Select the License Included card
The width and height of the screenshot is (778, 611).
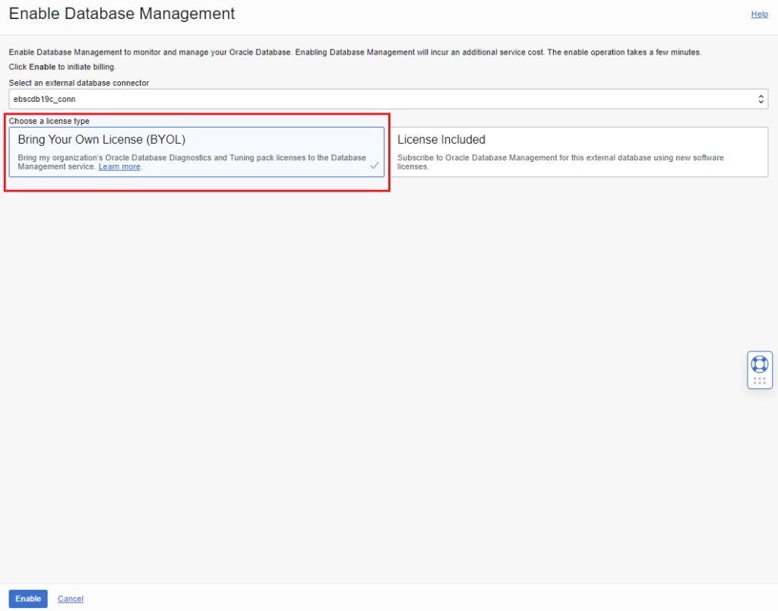[x=581, y=151]
